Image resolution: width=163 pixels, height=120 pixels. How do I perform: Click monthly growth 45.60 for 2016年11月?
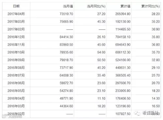coord(101,45)
